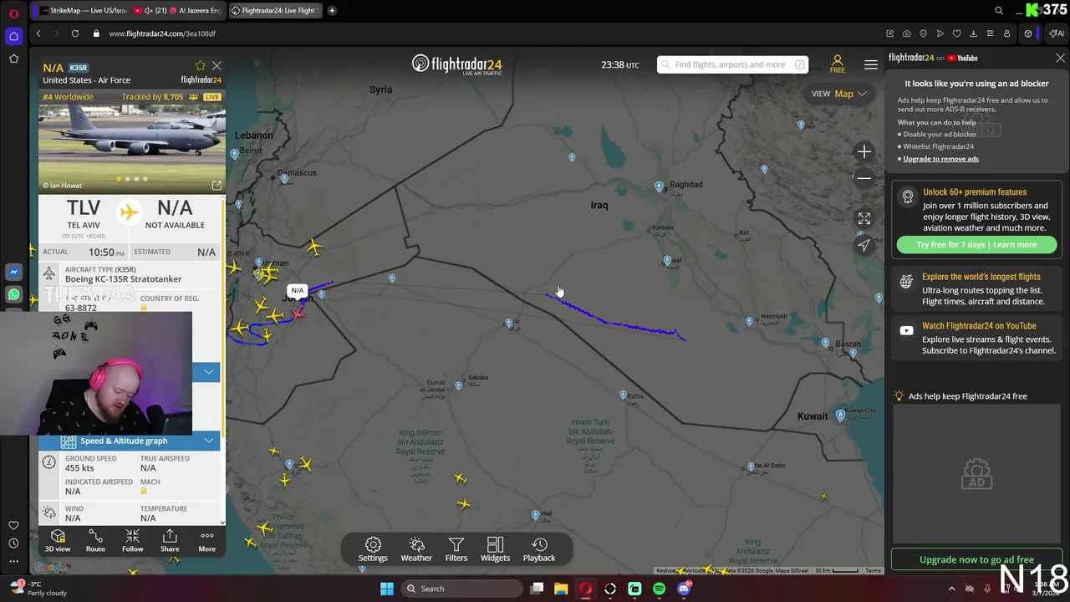The image size is (1070, 602).
Task: Follow the selected KC-135R aircraft
Action: [132, 540]
